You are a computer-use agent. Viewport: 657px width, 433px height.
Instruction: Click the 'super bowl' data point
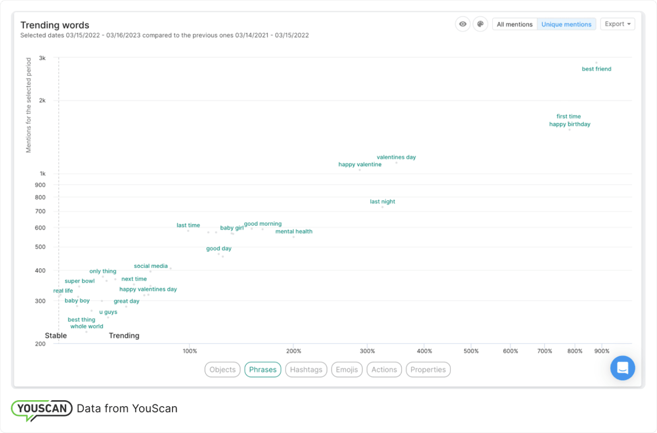point(80,287)
